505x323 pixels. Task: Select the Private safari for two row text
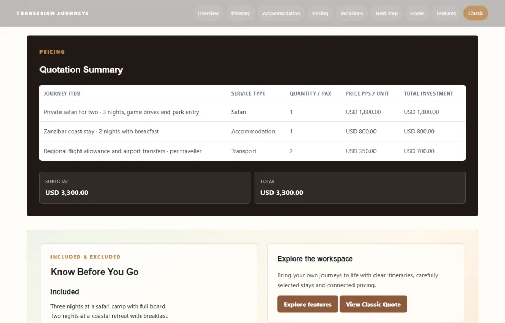122,112
